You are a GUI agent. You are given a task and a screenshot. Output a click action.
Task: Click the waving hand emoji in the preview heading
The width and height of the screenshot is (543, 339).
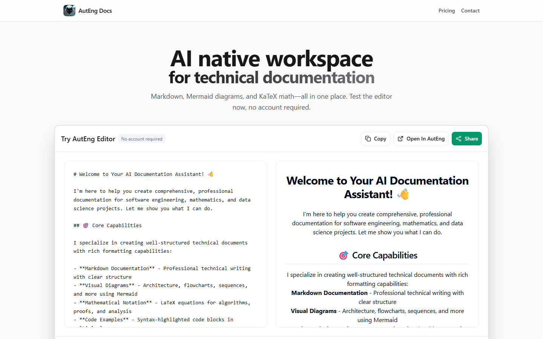(x=403, y=194)
